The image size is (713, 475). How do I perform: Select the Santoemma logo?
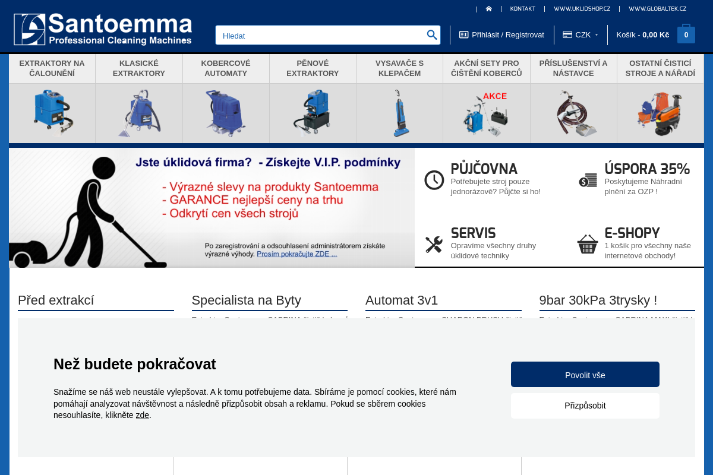(103, 29)
